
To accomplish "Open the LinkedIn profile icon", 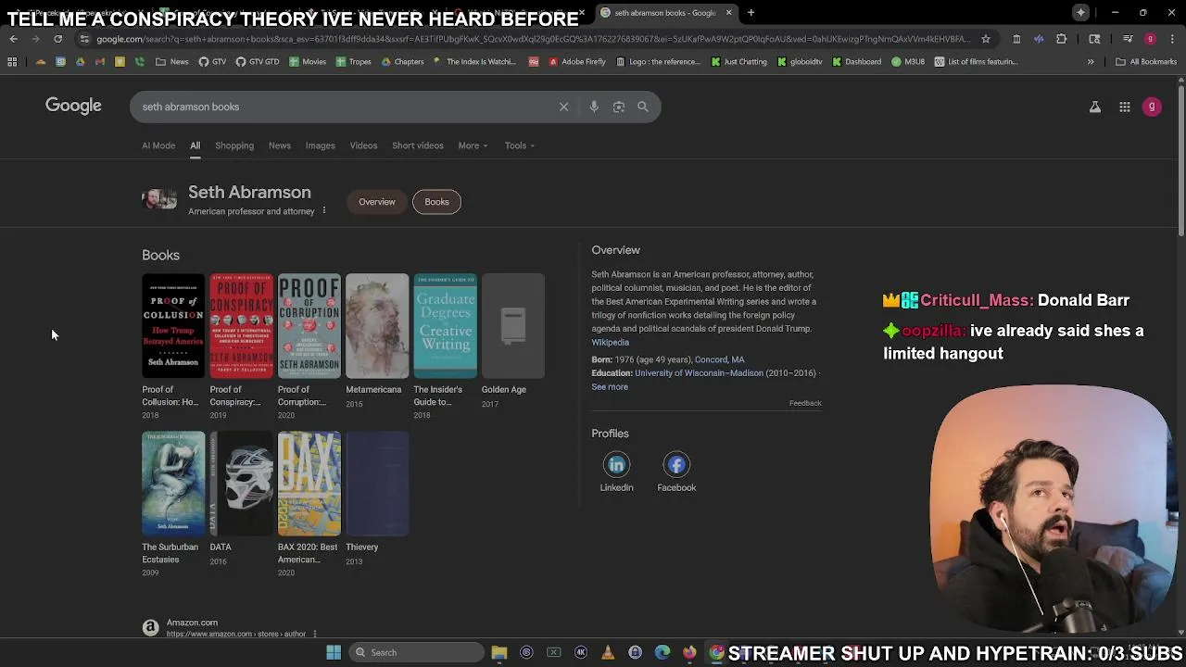I will point(616,465).
